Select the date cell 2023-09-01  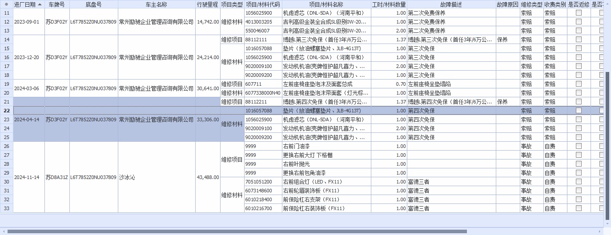tap(27, 22)
